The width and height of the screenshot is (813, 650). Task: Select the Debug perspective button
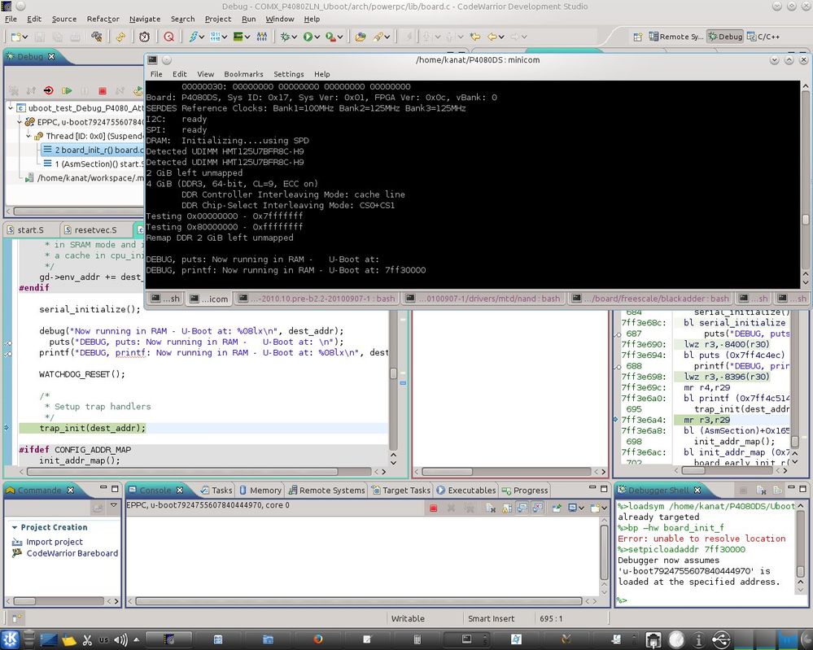723,36
